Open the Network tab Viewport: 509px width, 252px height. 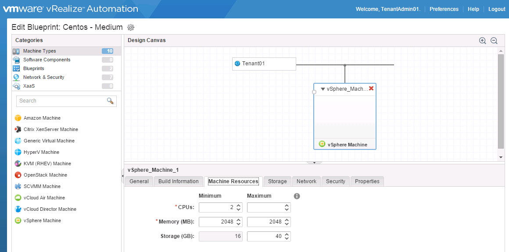(306, 181)
